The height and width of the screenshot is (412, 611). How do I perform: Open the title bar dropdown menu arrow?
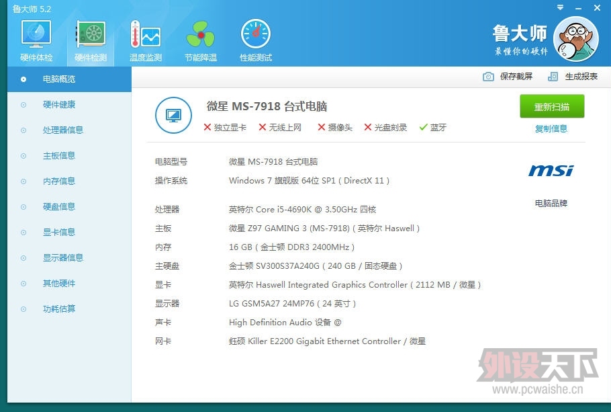560,7
